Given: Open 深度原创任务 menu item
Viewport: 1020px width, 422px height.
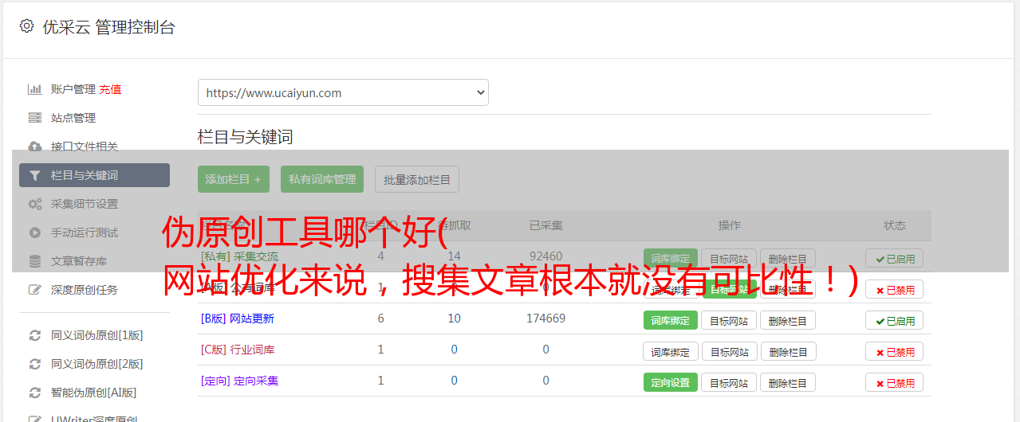Looking at the screenshot, I should click(85, 290).
